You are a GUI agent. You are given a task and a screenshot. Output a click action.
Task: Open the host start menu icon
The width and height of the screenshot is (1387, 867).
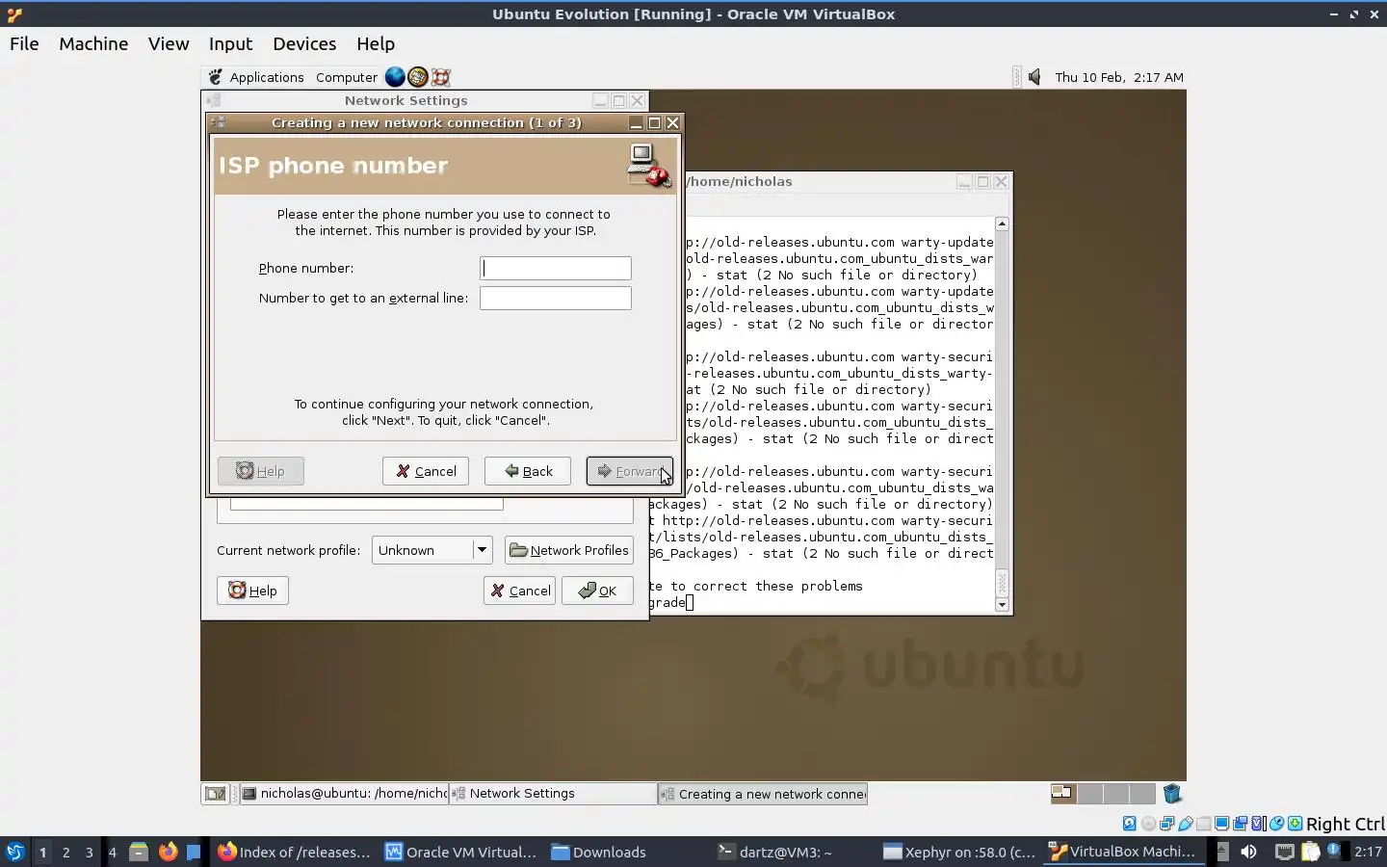tap(14, 852)
